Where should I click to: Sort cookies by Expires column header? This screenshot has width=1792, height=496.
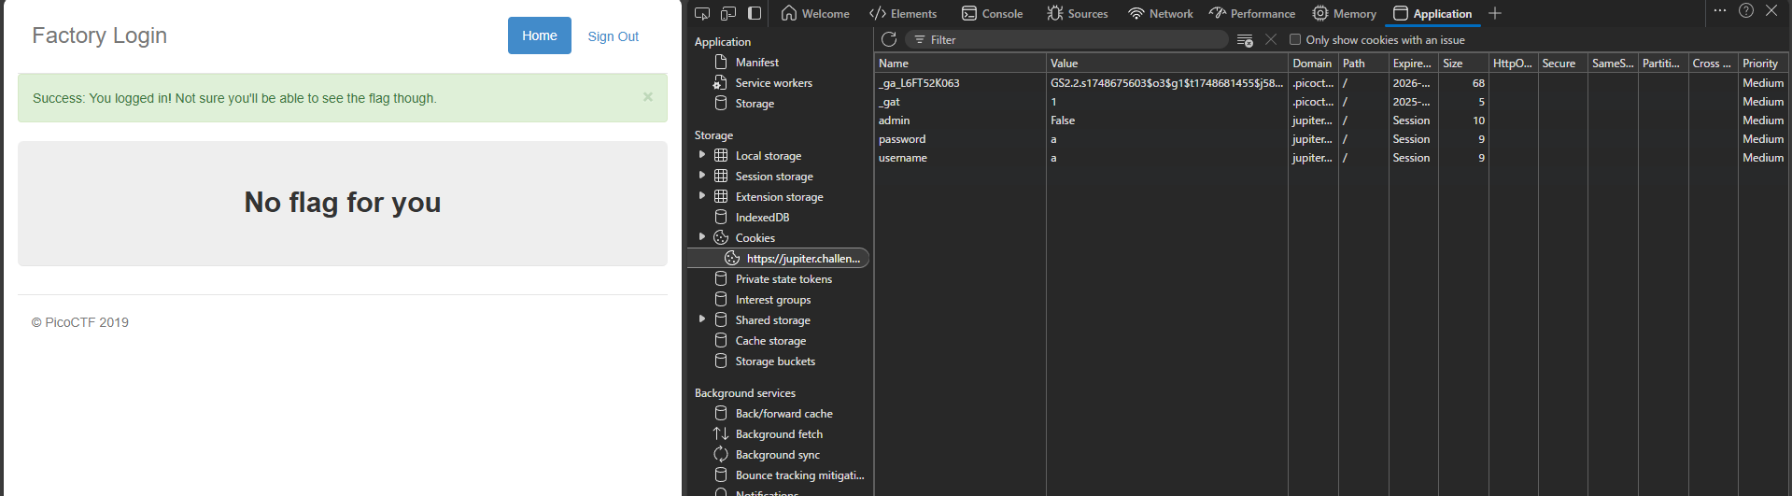pos(1414,64)
